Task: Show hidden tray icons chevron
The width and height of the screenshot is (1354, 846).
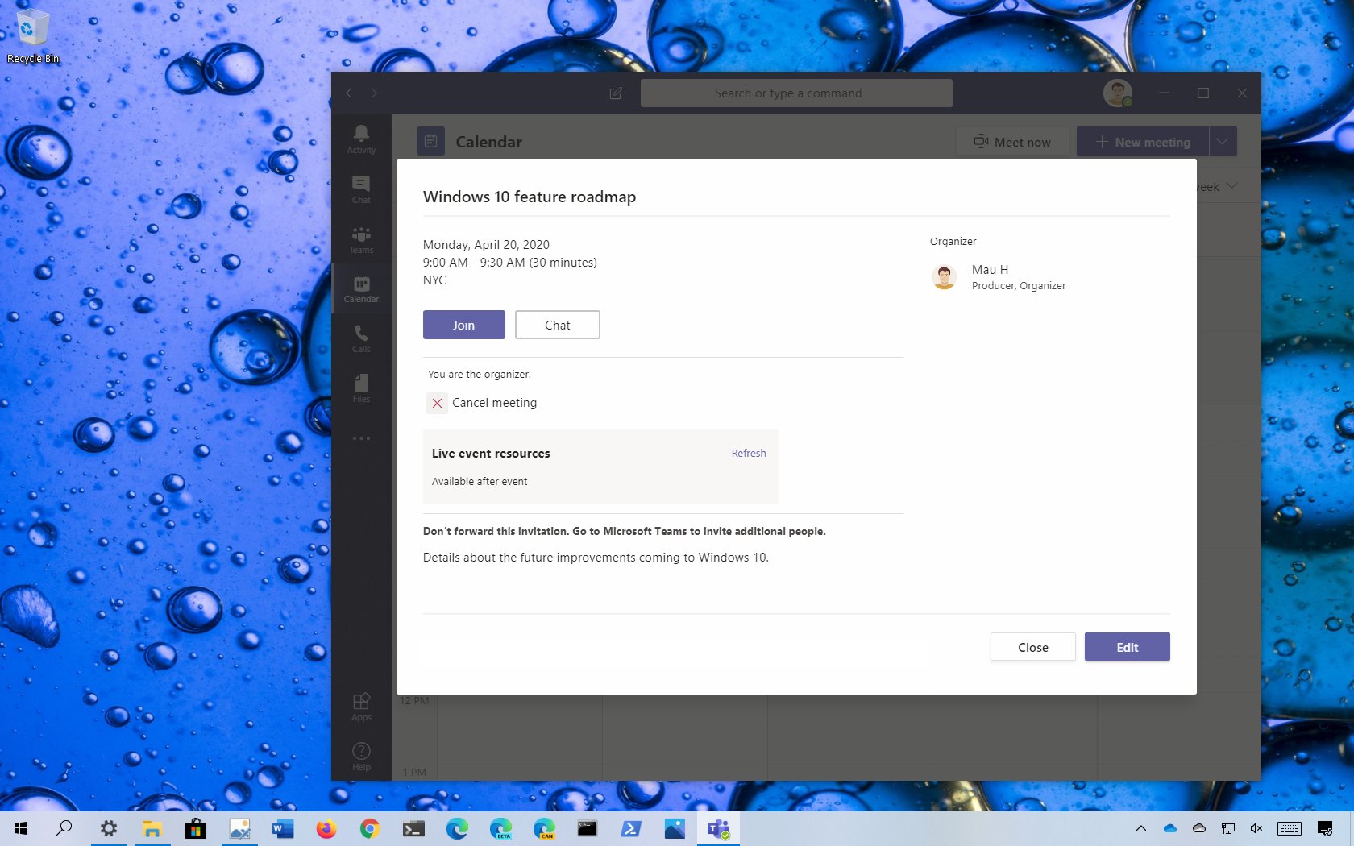Action: click(1141, 828)
